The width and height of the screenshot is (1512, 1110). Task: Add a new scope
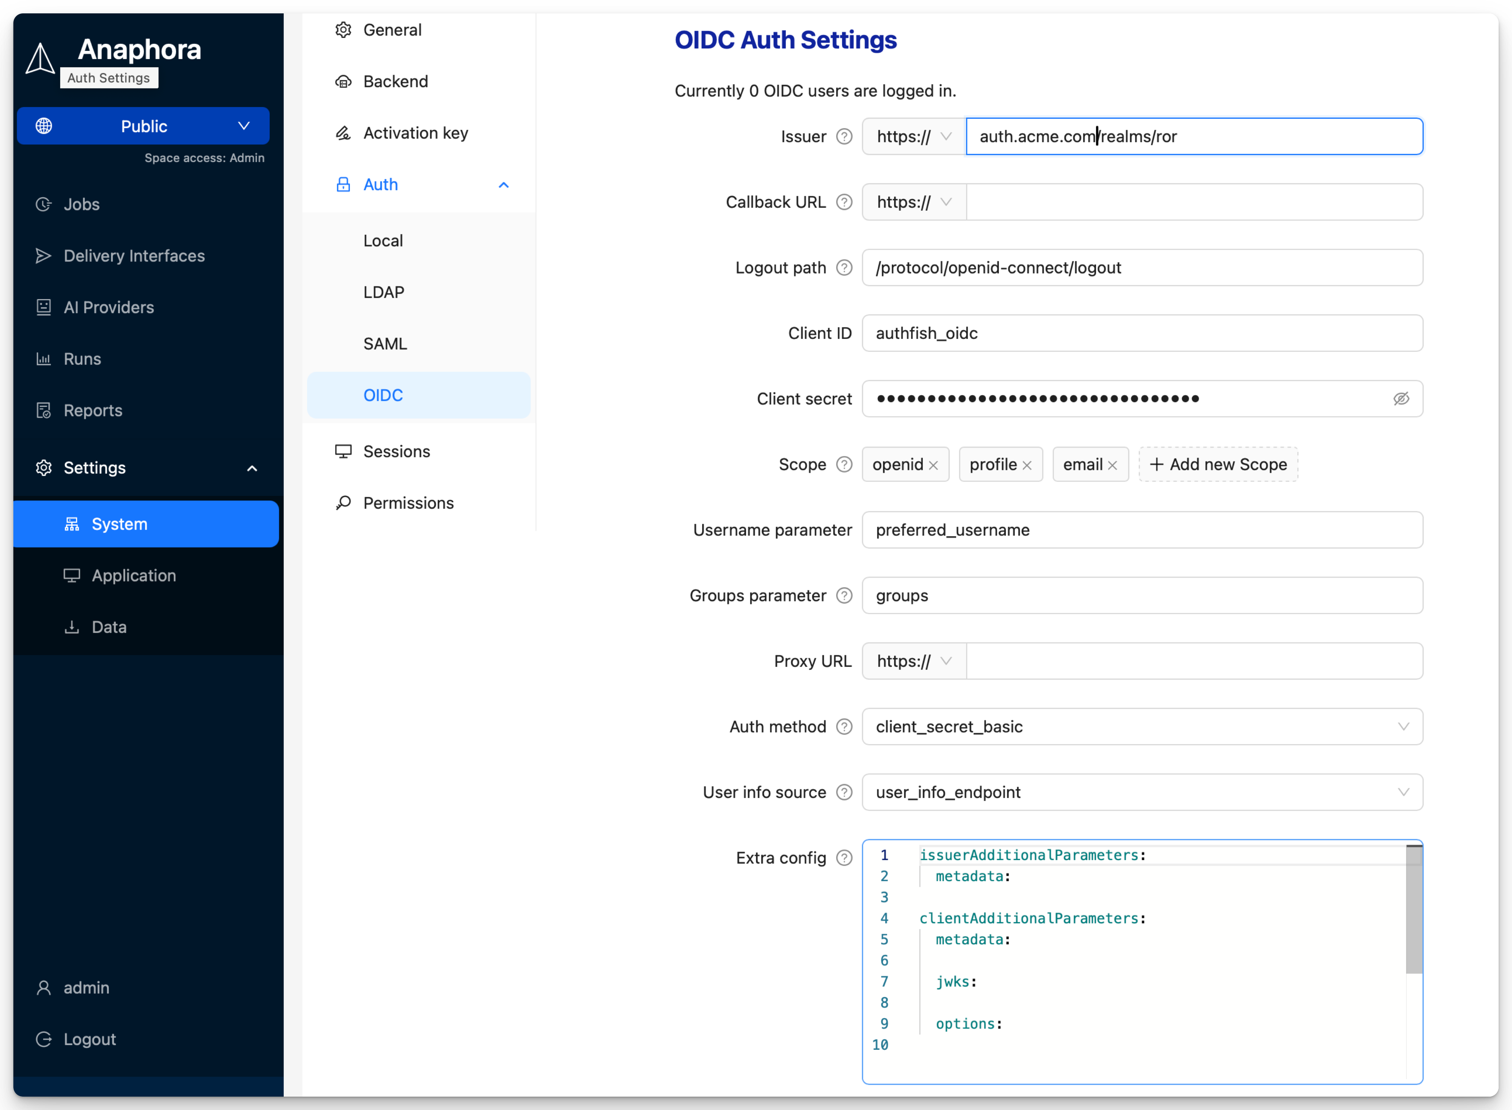(1218, 464)
